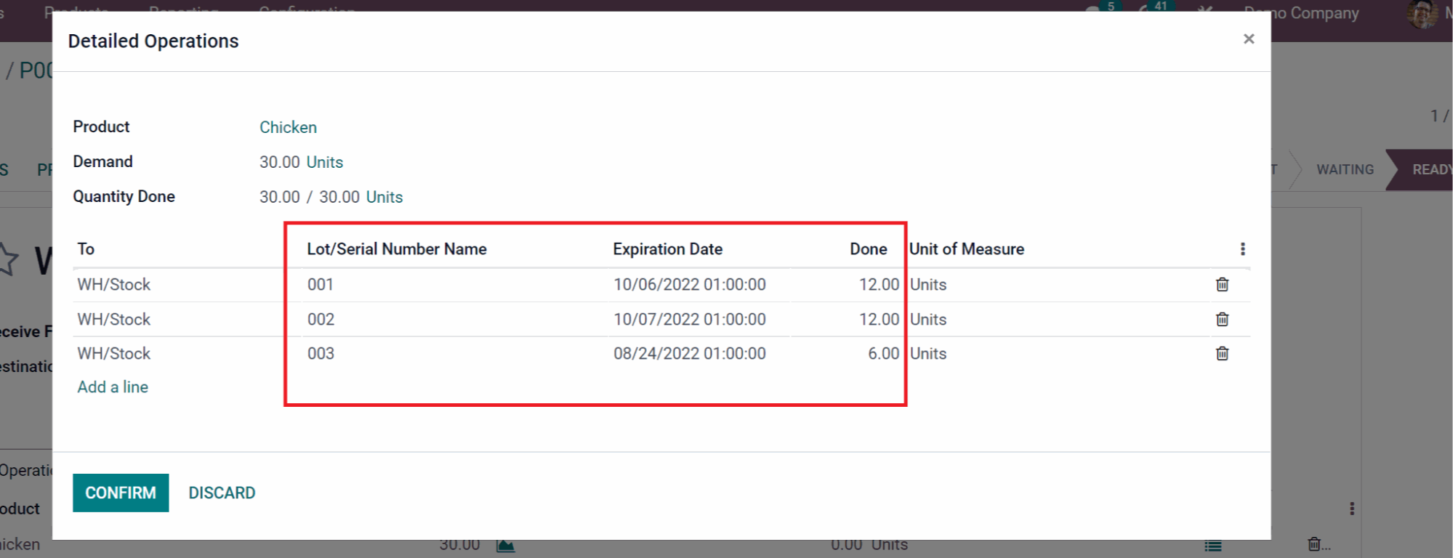This screenshot has height=558, width=1453.
Task: Open the background operations kebab menu
Action: [1352, 509]
